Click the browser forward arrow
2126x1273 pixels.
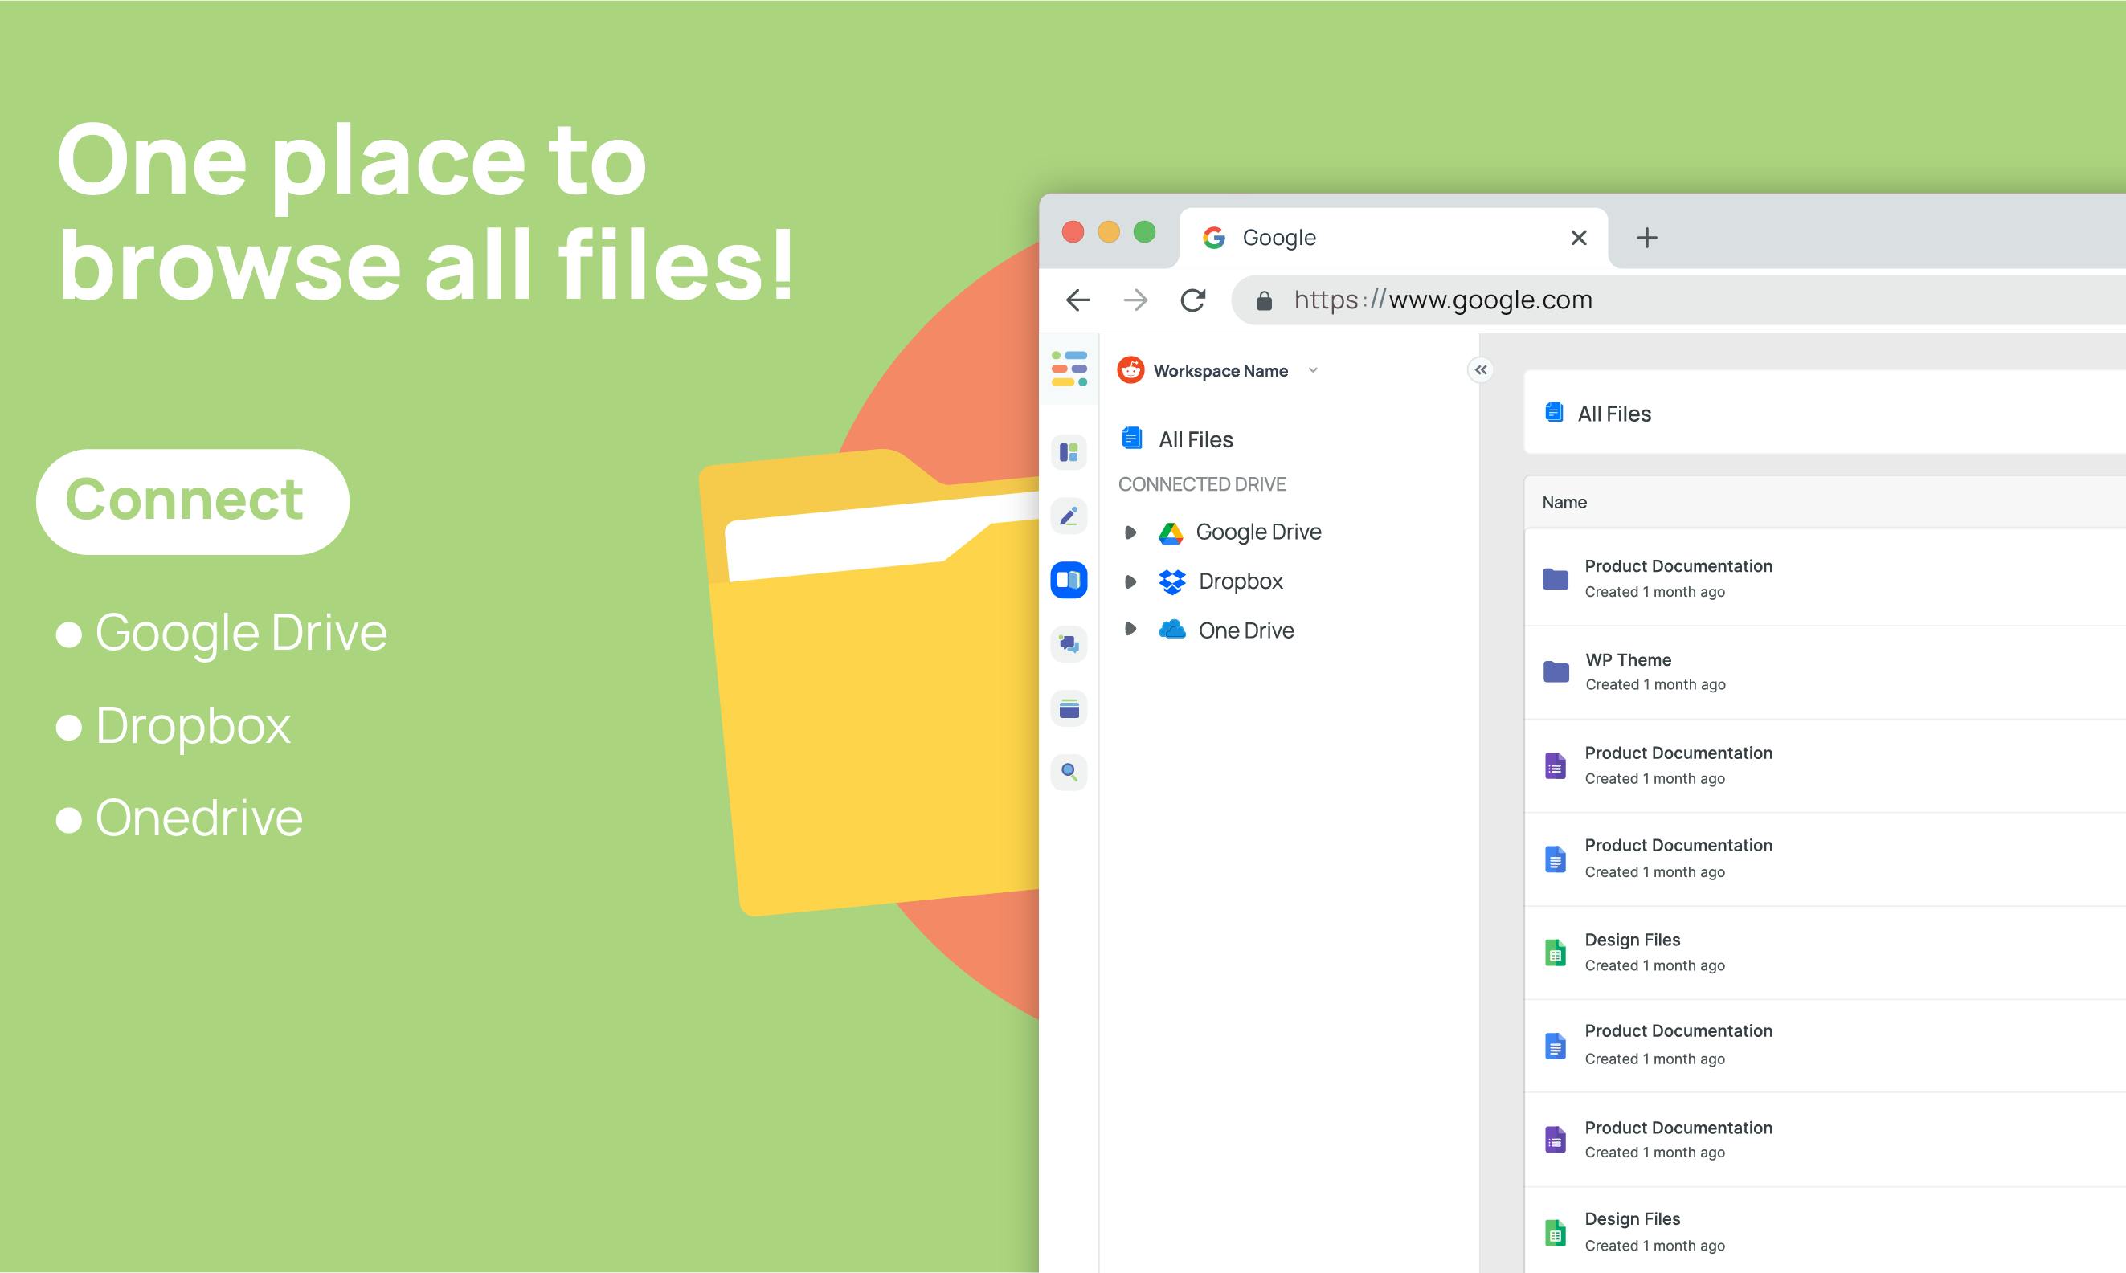1136,300
